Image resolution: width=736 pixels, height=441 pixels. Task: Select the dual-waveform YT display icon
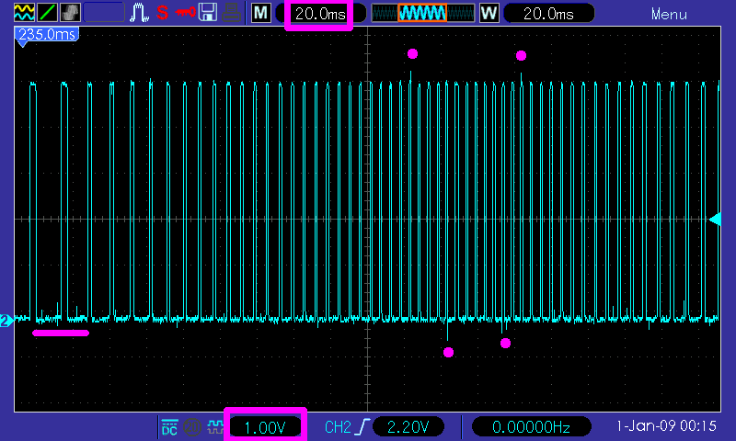(25, 13)
